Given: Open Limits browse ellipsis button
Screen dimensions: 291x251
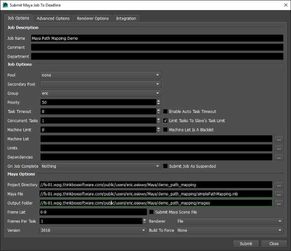Looking at the screenshot, I should (x=279, y=148).
